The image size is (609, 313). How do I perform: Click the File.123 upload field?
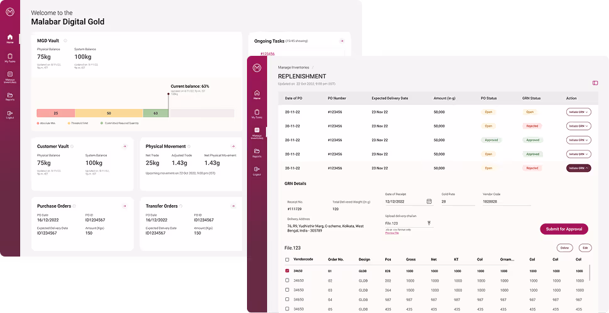[409, 223]
